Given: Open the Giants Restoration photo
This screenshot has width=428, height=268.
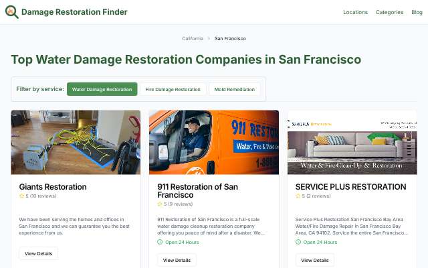Looking at the screenshot, I should click(x=76, y=142).
